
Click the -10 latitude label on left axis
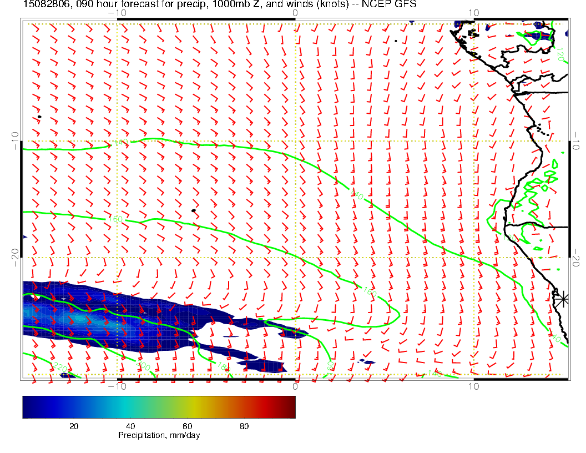point(15,140)
